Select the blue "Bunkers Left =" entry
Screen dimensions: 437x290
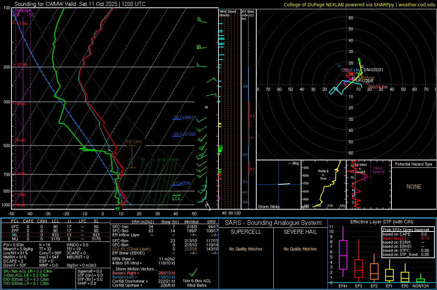point(144,277)
